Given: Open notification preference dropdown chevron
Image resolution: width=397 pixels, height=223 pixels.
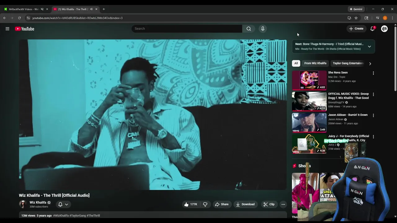Looking at the screenshot, I should pyautogui.click(x=66, y=204).
